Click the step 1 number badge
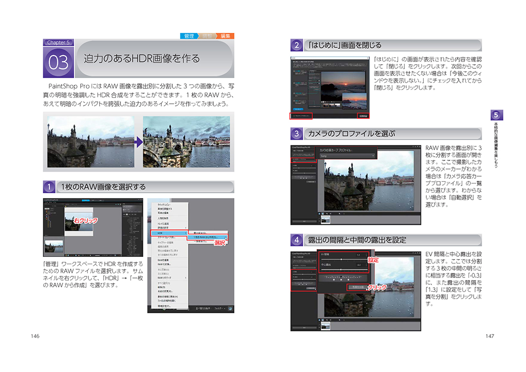 pos(49,187)
